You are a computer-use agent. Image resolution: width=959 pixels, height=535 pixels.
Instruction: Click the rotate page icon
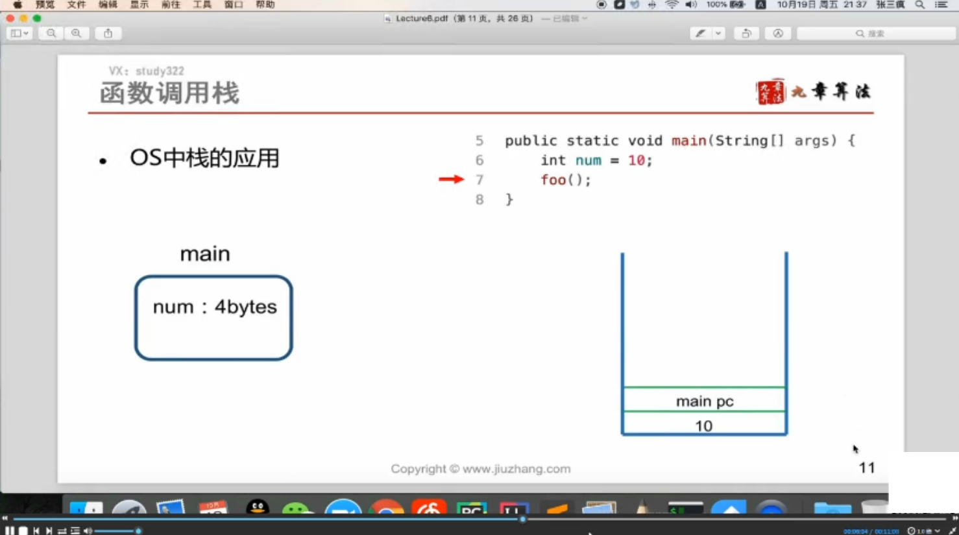[x=746, y=33]
